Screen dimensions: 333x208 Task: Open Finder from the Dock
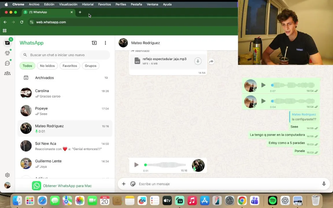[x=17, y=200]
